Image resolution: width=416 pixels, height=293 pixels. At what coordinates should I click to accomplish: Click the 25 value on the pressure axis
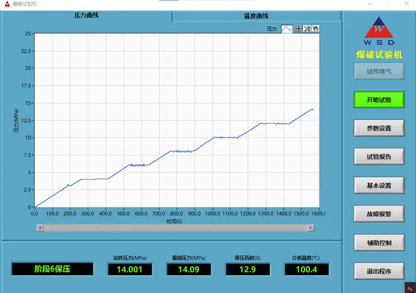tap(28, 34)
